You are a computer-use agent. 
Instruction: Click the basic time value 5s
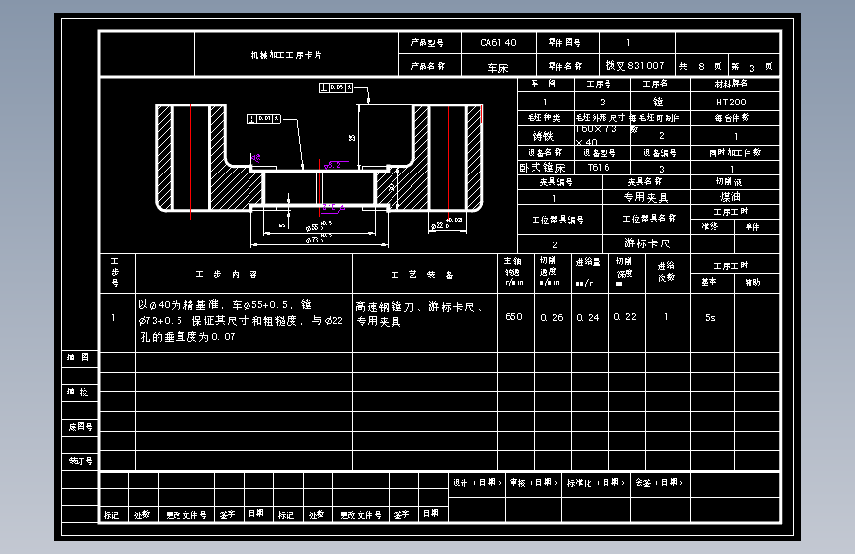(x=710, y=317)
